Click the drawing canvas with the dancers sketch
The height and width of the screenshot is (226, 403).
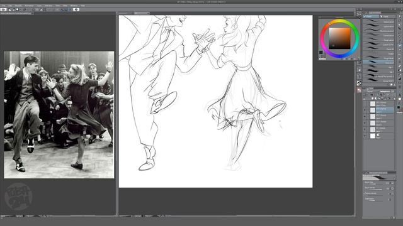(215, 102)
